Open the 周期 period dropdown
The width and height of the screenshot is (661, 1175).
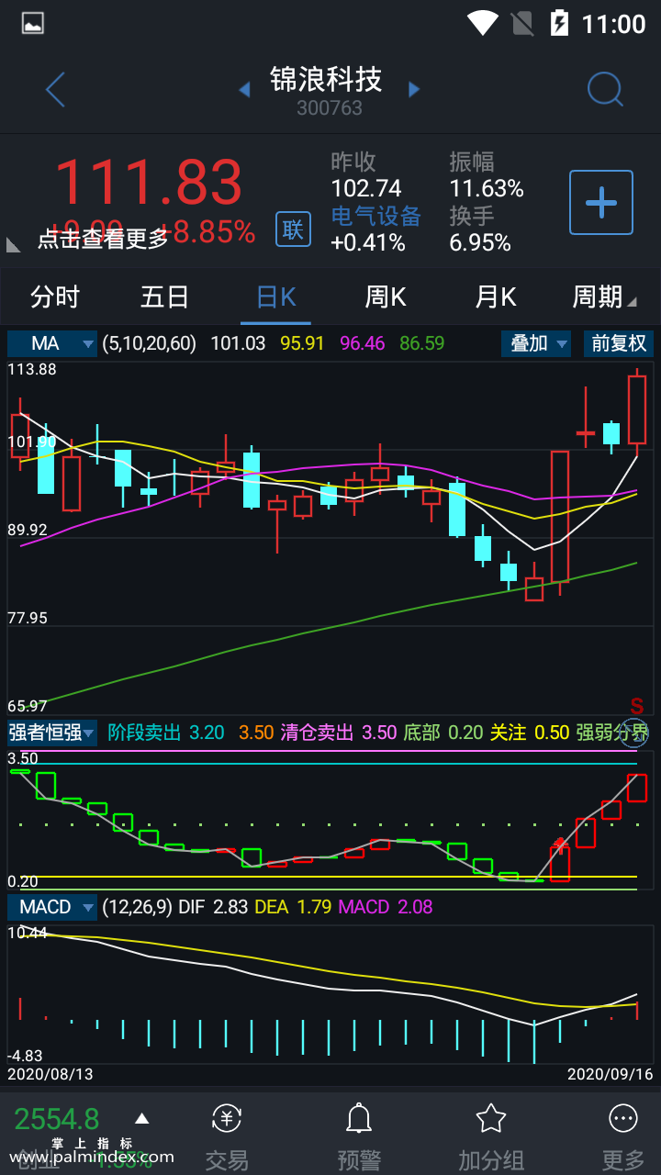point(604,297)
